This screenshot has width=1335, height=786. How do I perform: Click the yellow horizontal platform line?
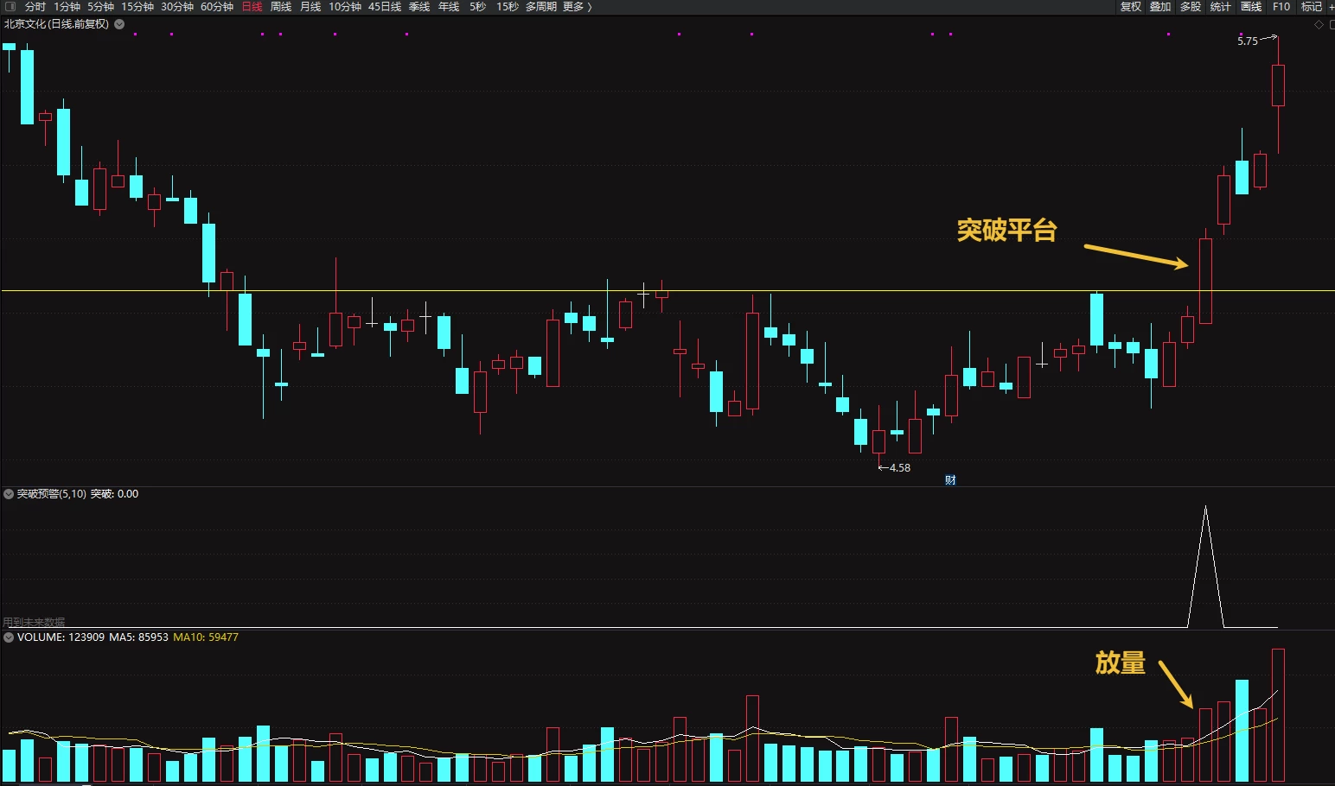coord(667,291)
